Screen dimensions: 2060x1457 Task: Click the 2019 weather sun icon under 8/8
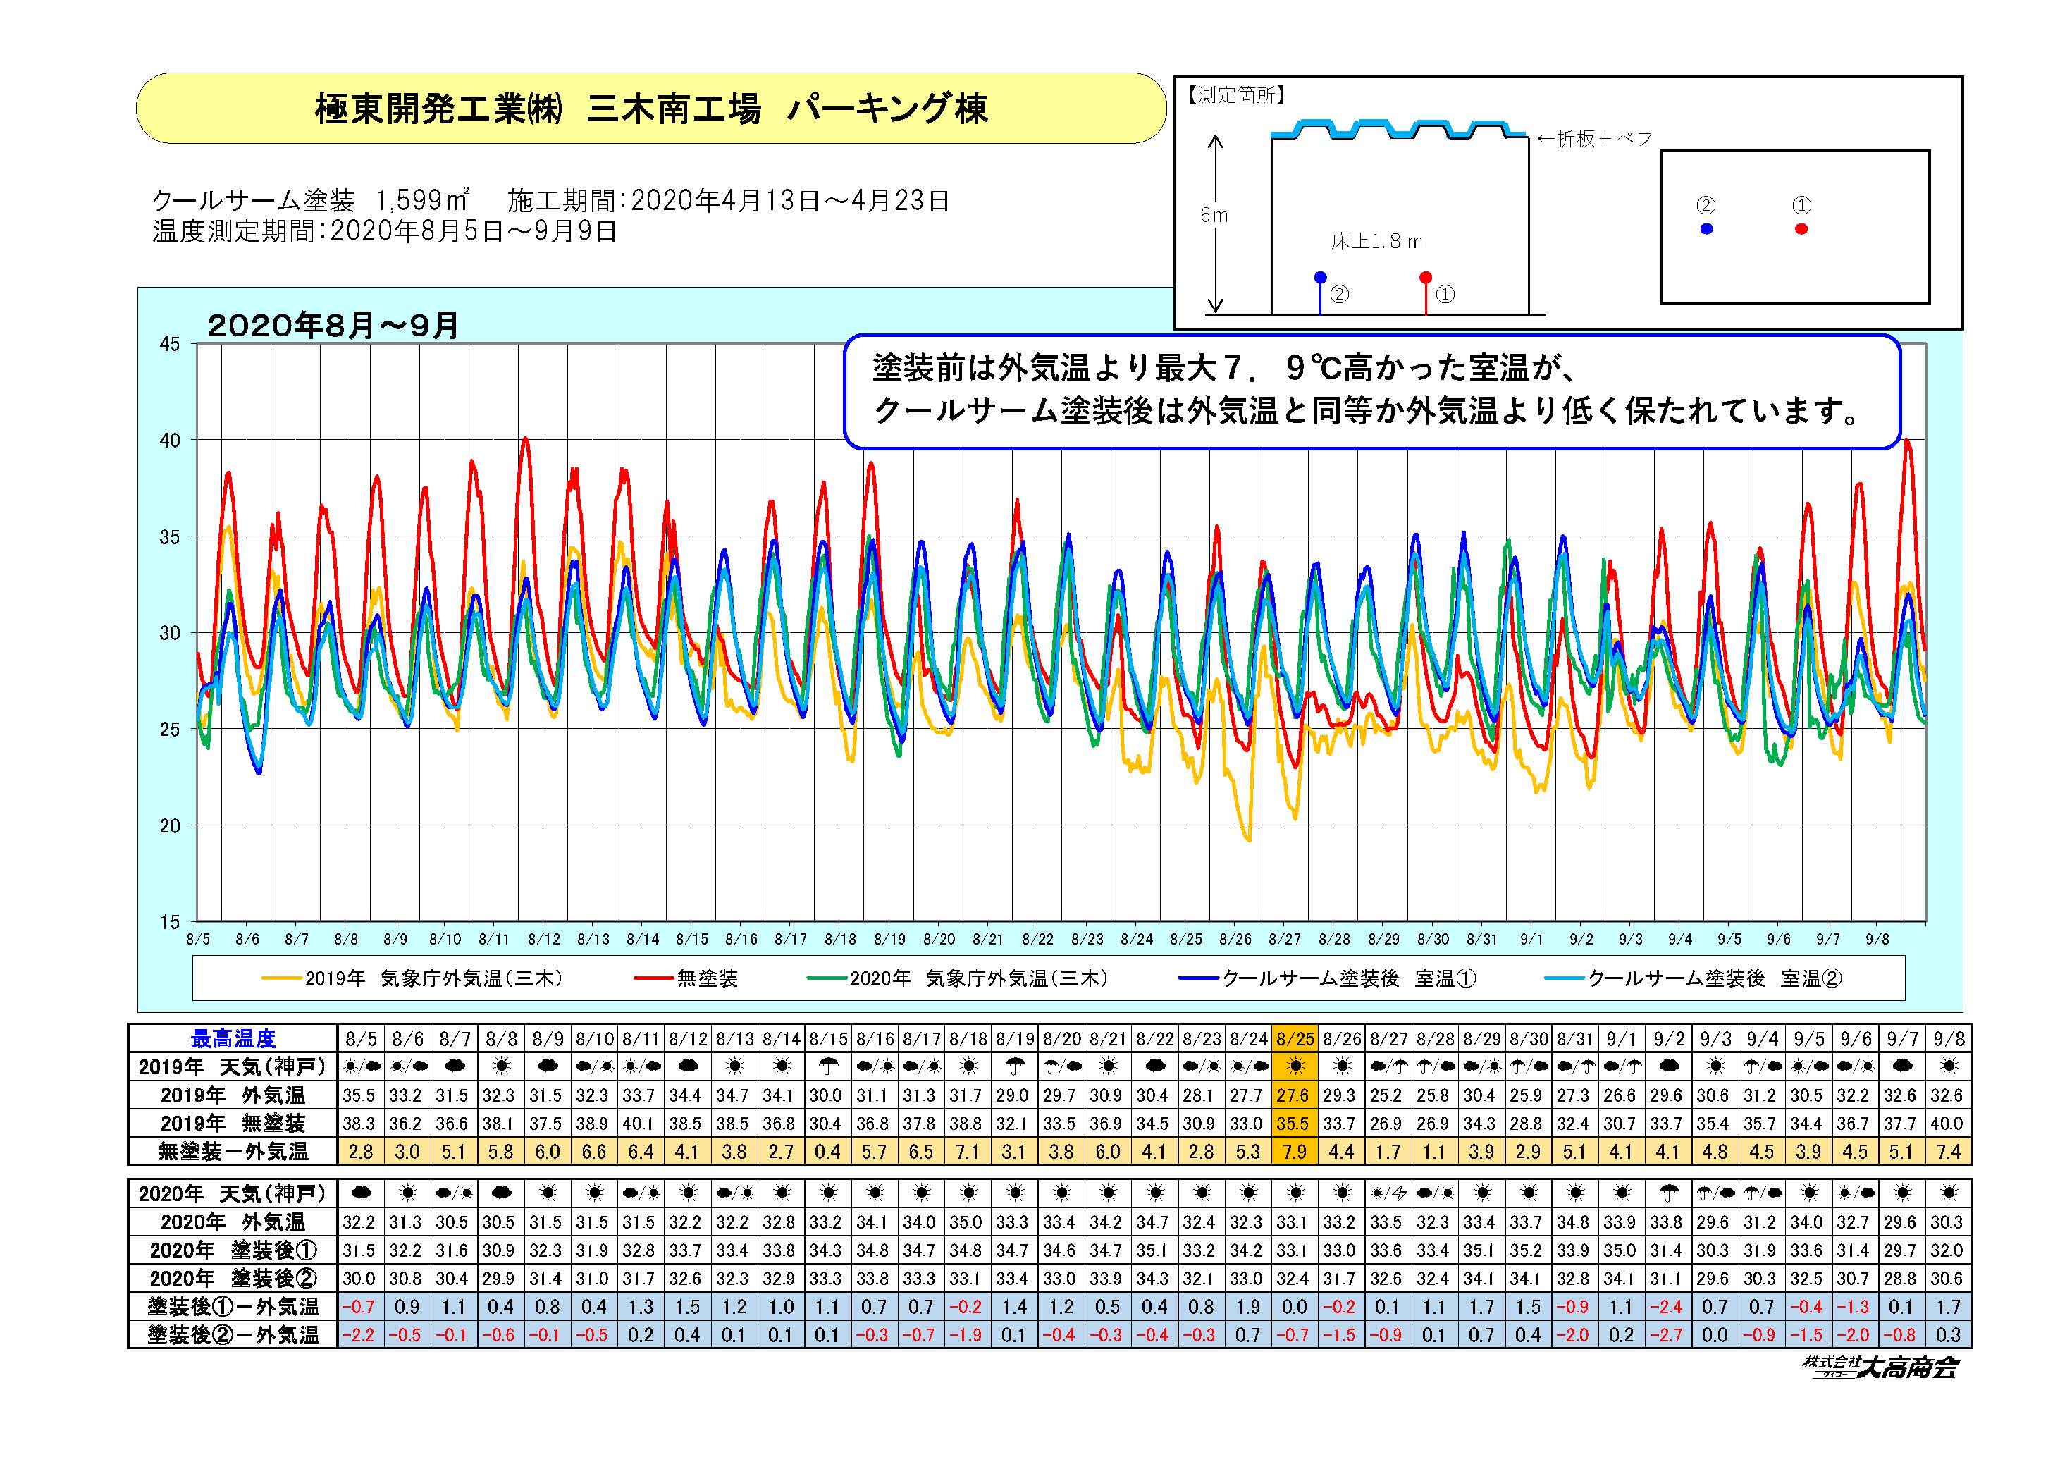pos(502,1066)
